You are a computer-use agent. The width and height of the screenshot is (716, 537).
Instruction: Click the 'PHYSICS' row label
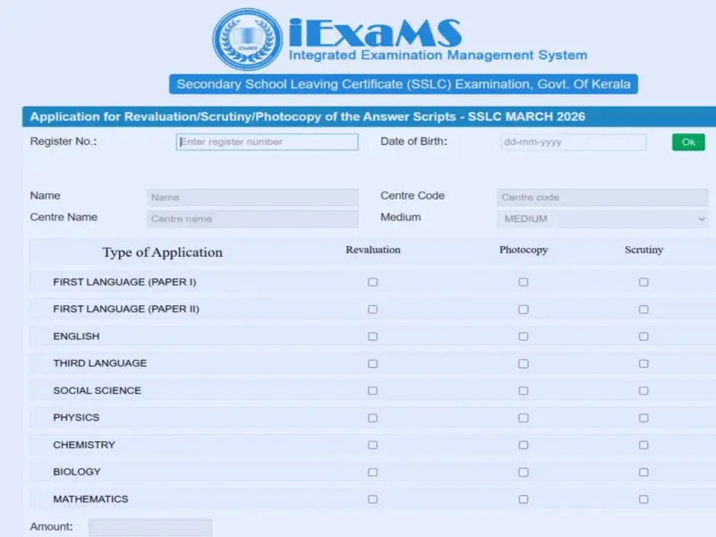pyautogui.click(x=76, y=417)
